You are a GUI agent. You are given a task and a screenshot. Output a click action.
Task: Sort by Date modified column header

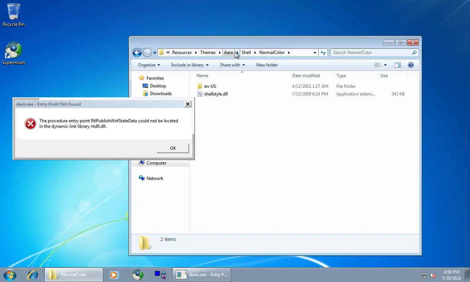pos(312,76)
